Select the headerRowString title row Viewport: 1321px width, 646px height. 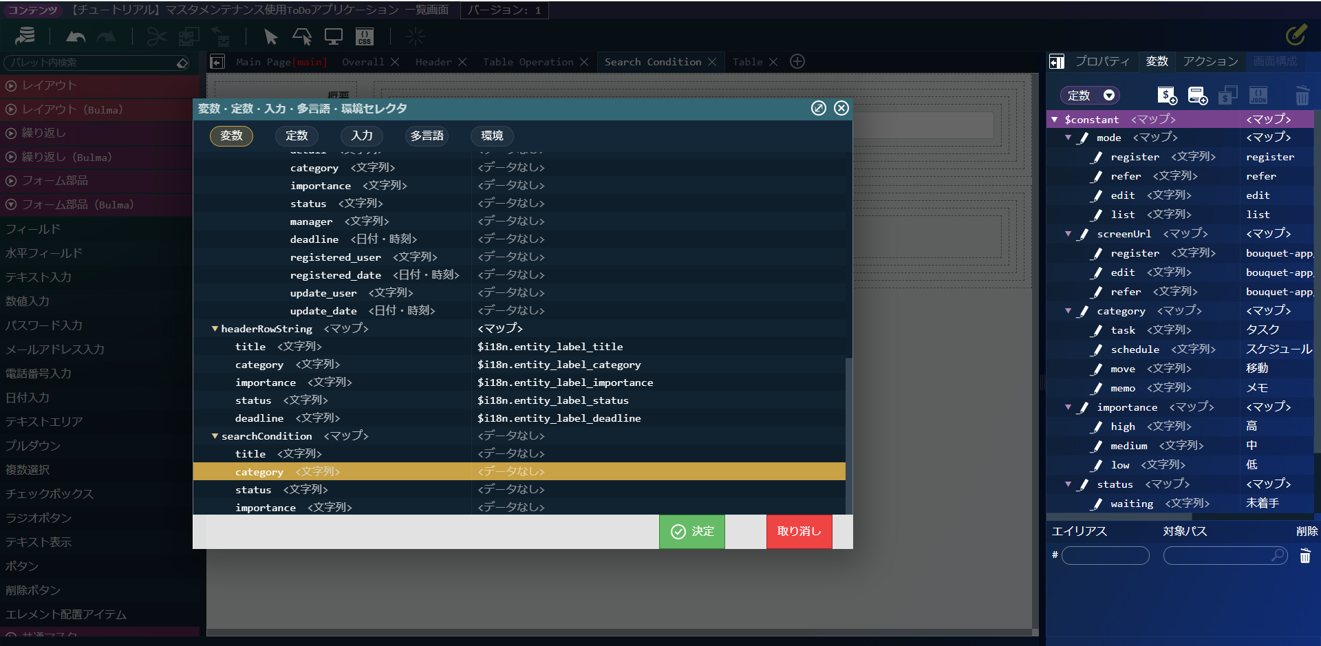[519, 347]
